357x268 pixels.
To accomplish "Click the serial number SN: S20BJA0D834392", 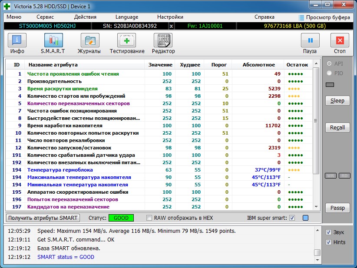I will coord(130,26).
